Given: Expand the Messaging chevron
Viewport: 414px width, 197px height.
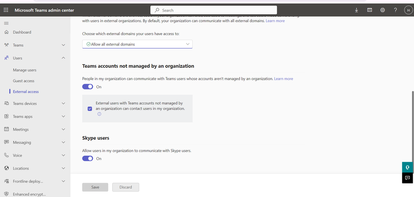Looking at the screenshot, I should pyautogui.click(x=63, y=142).
